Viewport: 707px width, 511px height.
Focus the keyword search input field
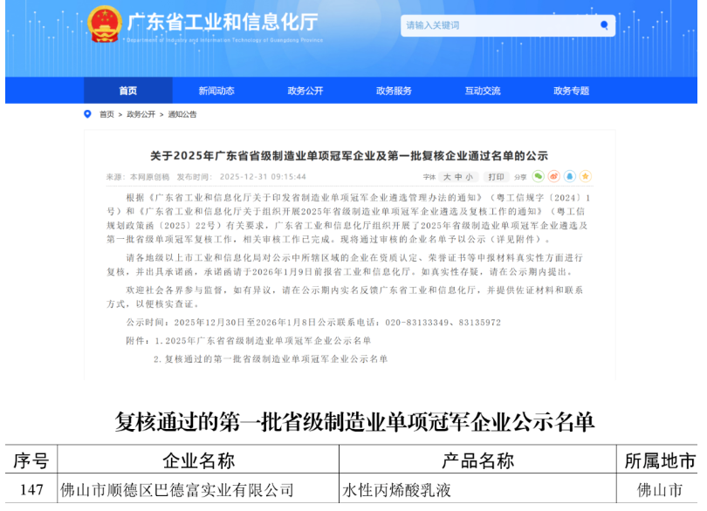coord(498,26)
